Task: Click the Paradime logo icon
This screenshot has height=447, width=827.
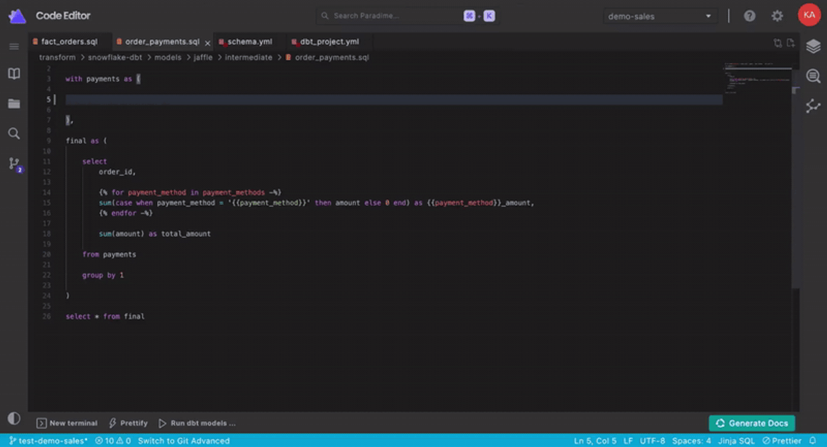Action: click(x=17, y=17)
